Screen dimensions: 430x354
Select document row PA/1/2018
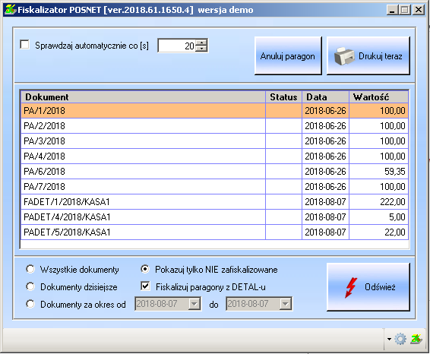tap(215, 111)
